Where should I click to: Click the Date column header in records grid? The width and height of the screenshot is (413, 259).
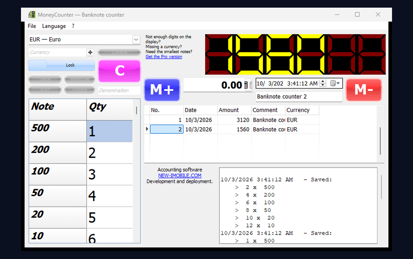[x=201, y=110]
